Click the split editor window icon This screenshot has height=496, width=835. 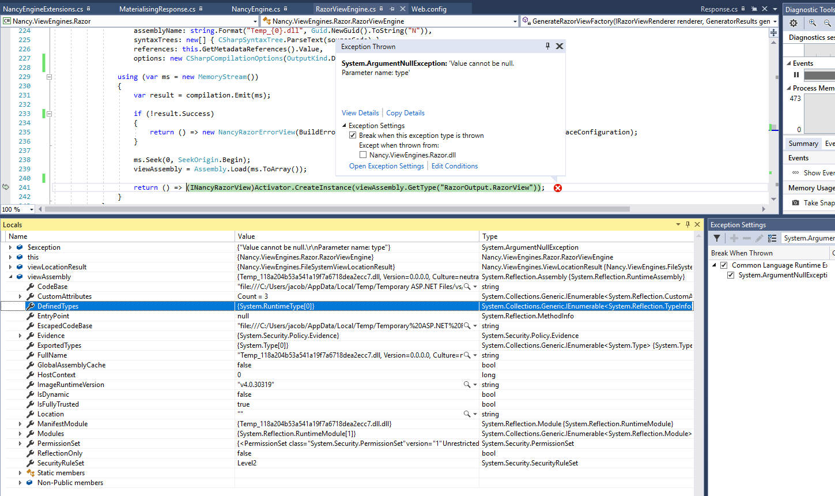(773, 33)
